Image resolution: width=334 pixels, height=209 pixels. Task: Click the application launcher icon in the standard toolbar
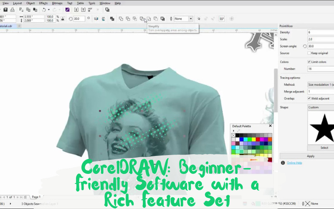pyautogui.click(x=107, y=10)
